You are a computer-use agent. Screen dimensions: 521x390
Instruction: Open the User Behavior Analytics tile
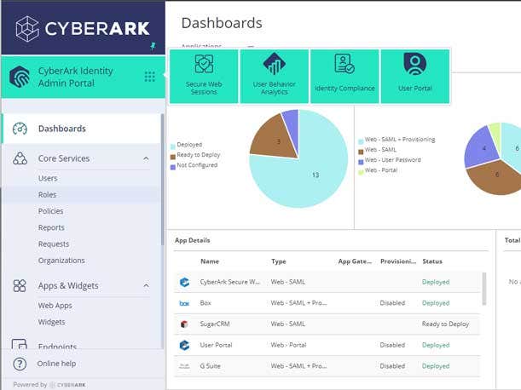click(x=274, y=76)
